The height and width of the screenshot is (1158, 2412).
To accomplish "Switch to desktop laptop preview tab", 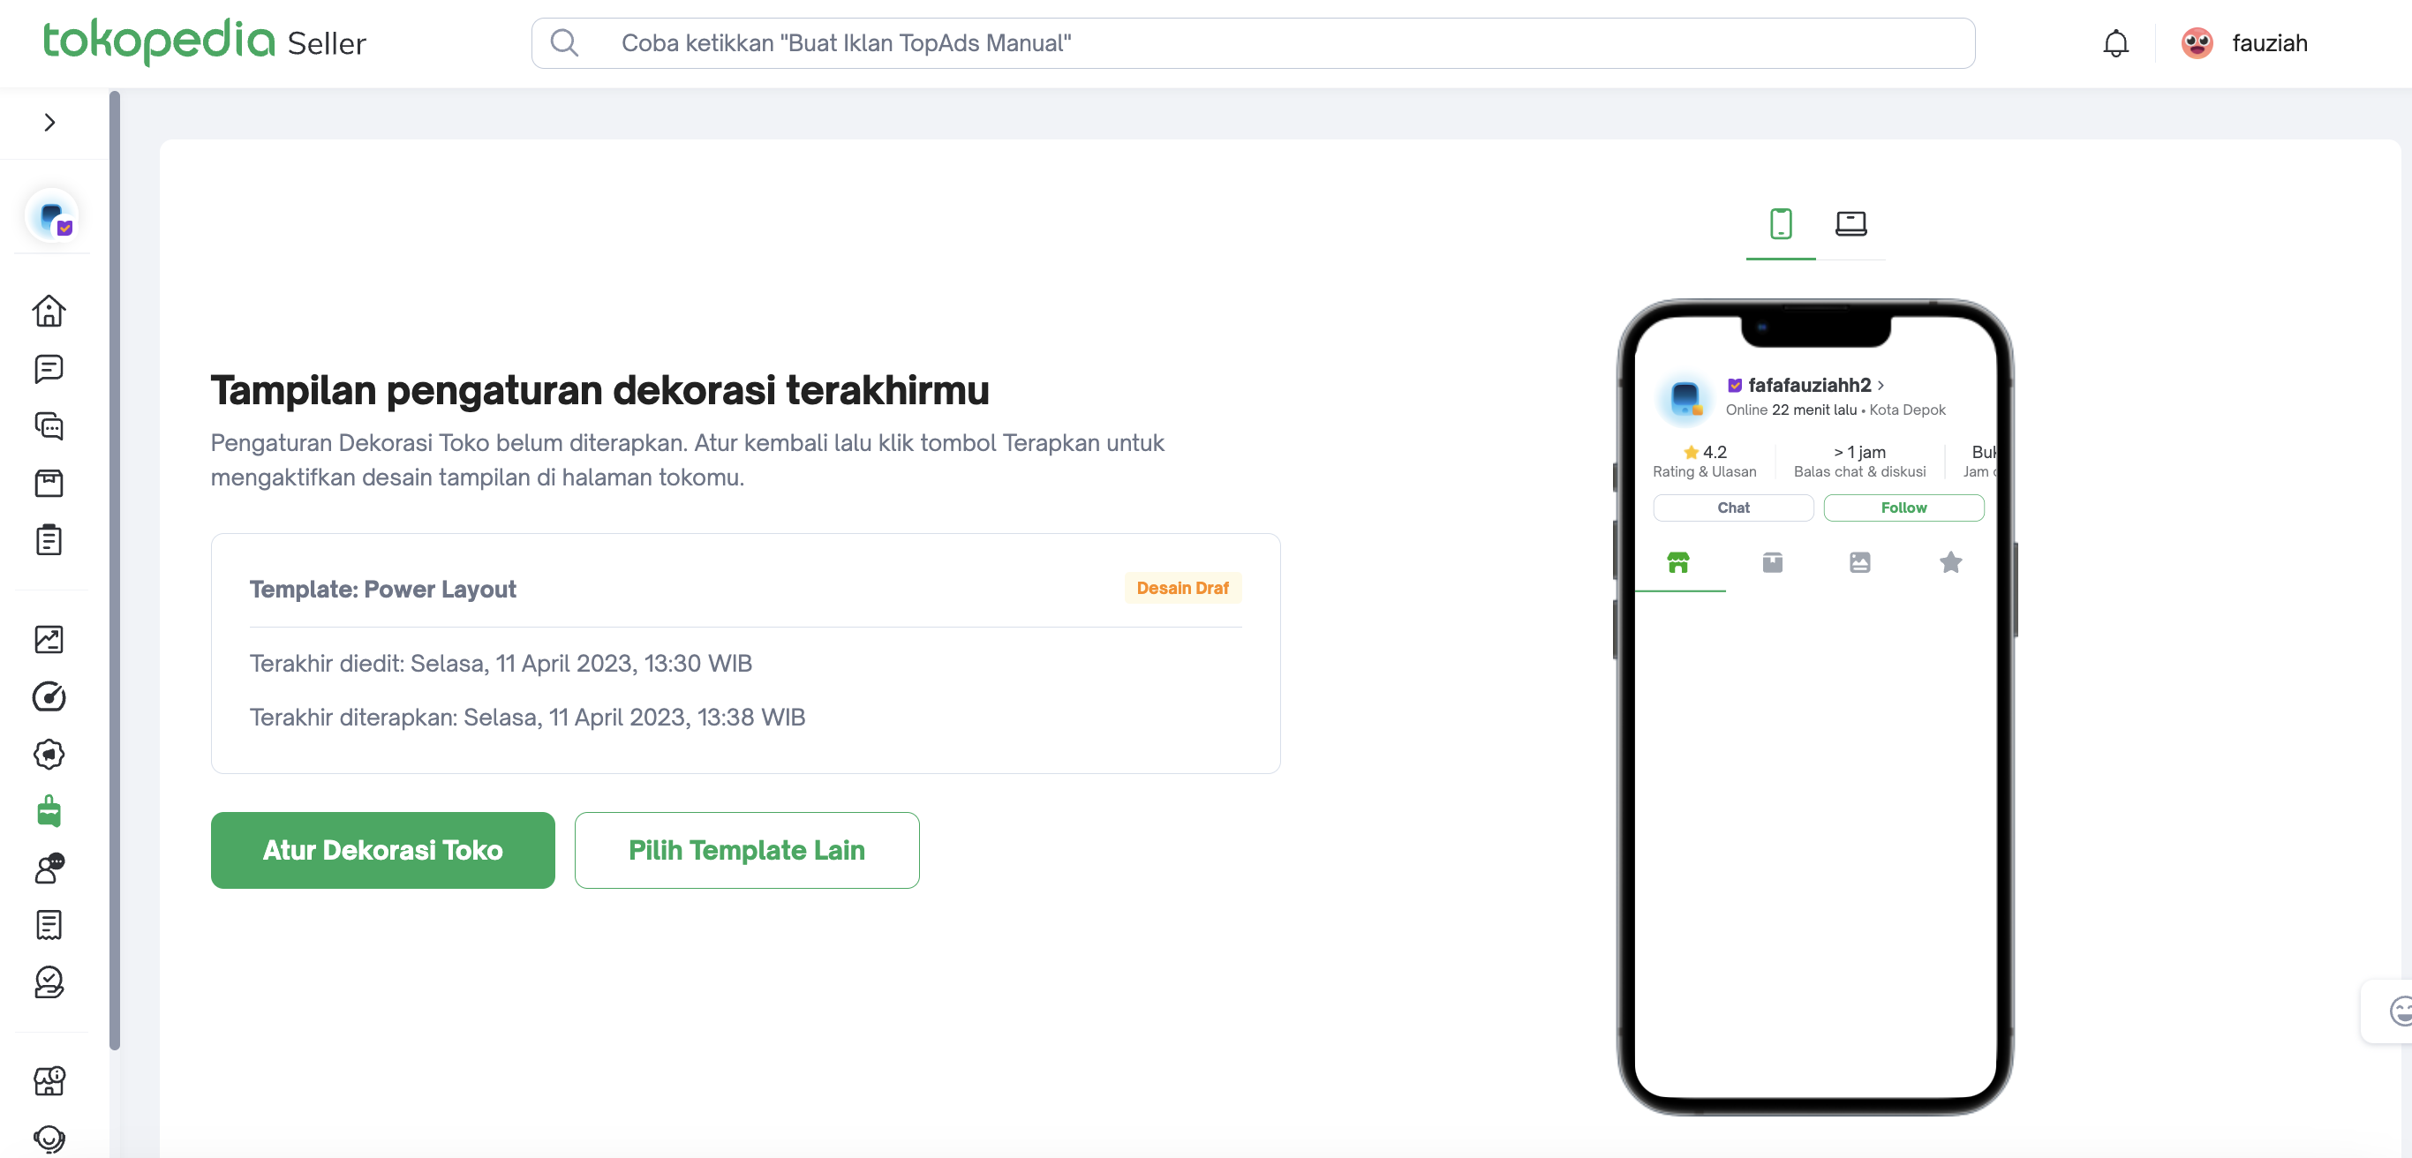I will 1850,225.
